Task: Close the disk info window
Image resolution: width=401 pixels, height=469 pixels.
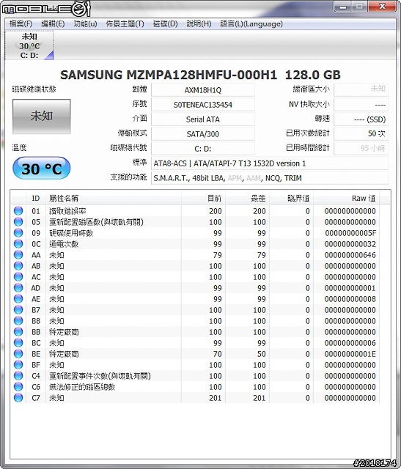Action: [382, 7]
